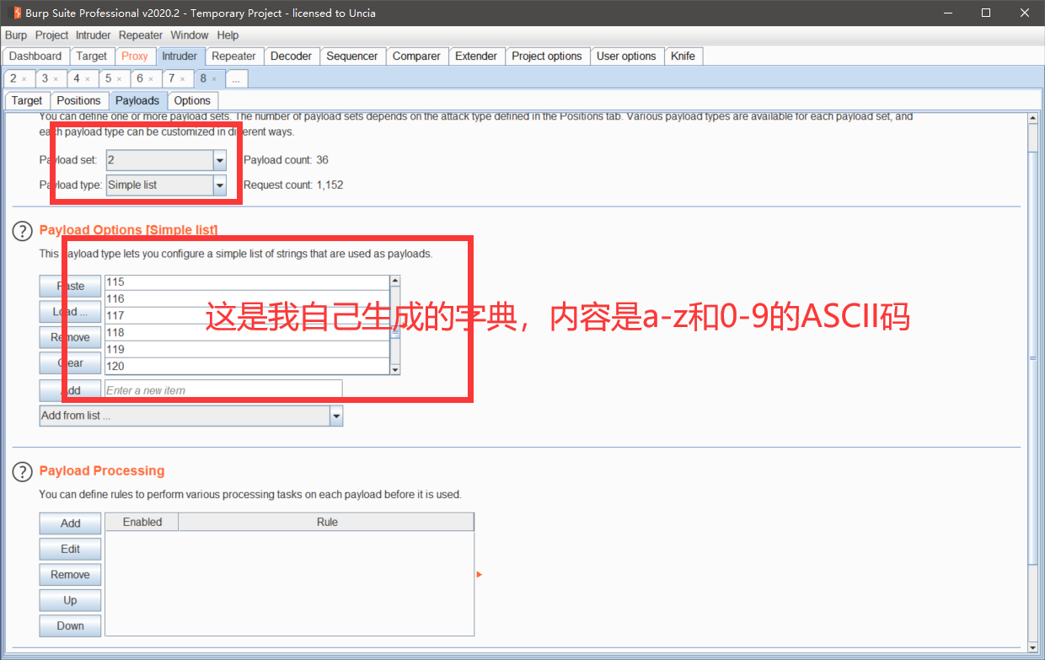Open help icon for Payload Processing section
This screenshot has height=660, width=1045.
(x=22, y=472)
